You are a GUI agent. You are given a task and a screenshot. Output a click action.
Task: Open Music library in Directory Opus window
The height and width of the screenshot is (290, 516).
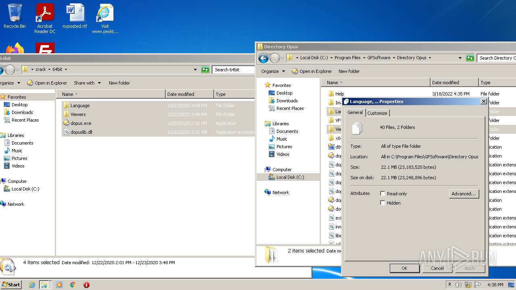pos(282,139)
